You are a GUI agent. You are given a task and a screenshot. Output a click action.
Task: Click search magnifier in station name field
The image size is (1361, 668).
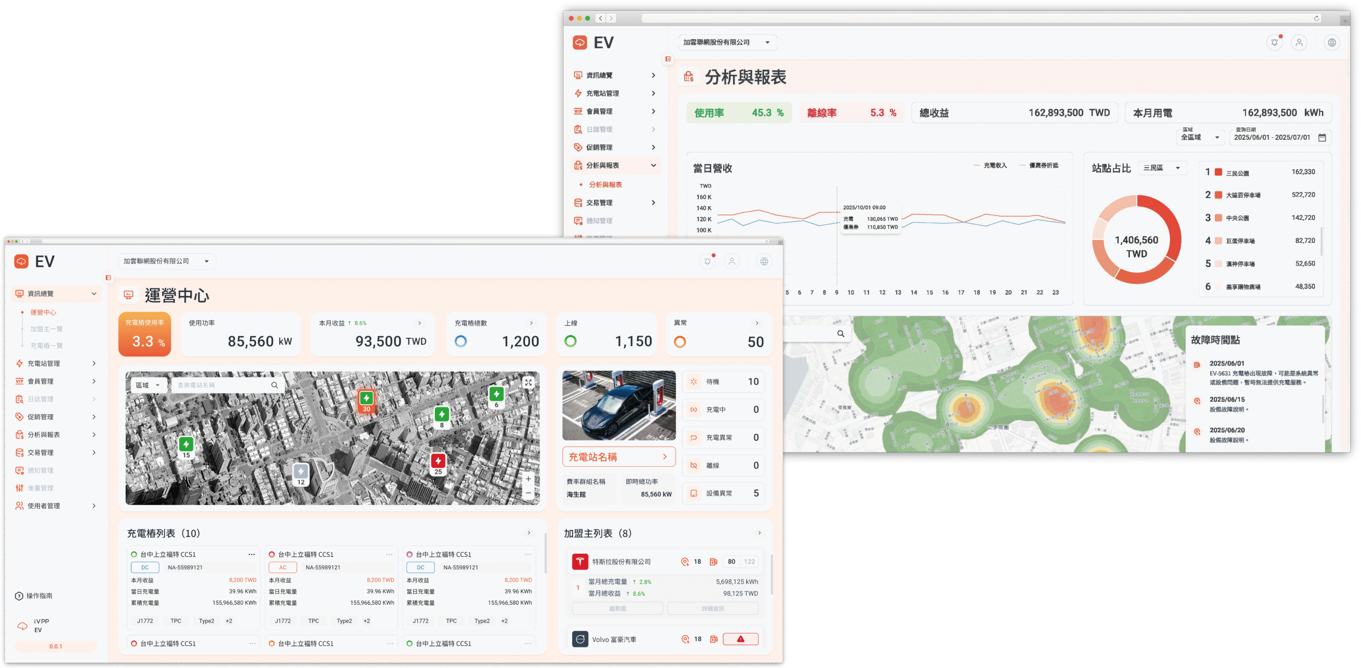(x=274, y=385)
